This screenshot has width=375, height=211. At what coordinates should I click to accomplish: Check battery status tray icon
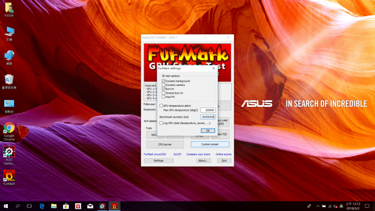click(x=324, y=206)
